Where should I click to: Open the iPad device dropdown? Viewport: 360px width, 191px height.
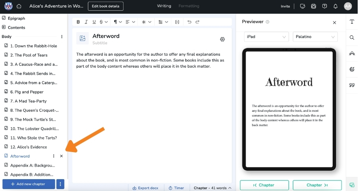click(266, 37)
